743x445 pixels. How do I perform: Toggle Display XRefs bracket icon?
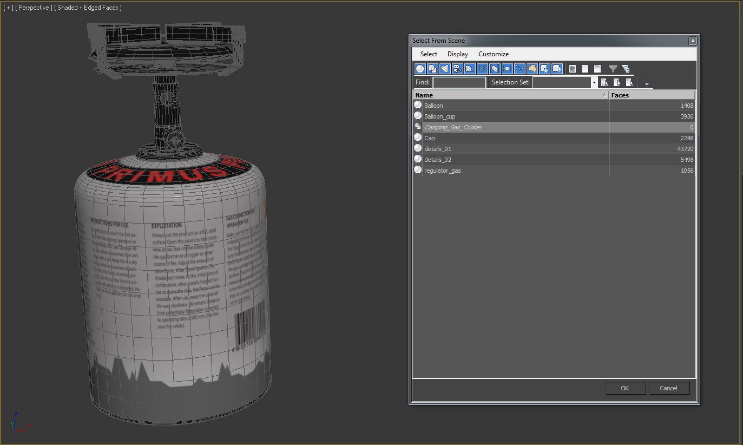point(507,69)
